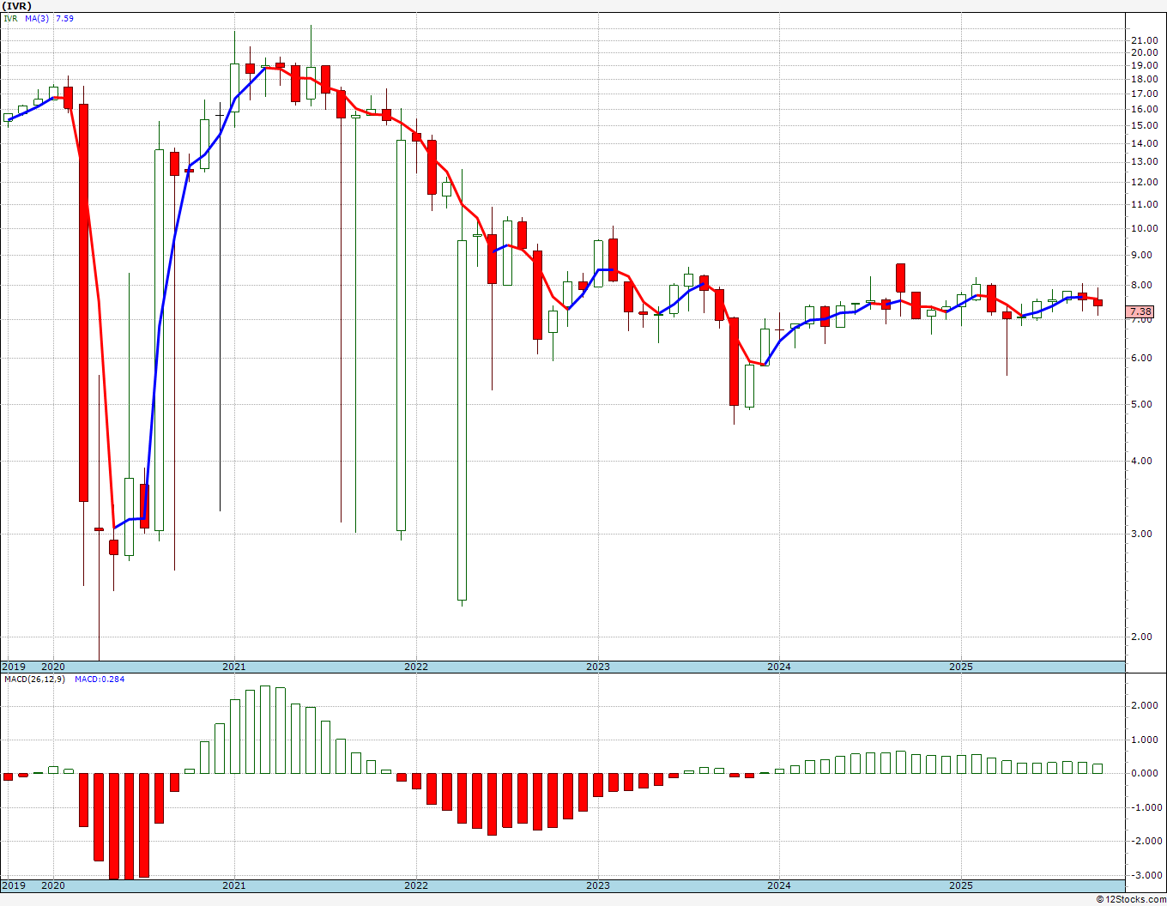Click the MA(3) 7.59 indicator label
The height and width of the screenshot is (906, 1167).
[x=49, y=18]
